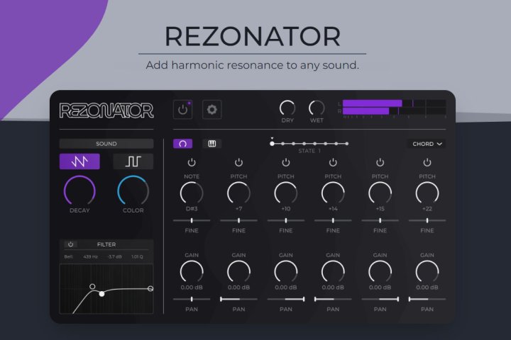
Task: Toggle power for the +22 pitch voice
Action: click(x=427, y=163)
